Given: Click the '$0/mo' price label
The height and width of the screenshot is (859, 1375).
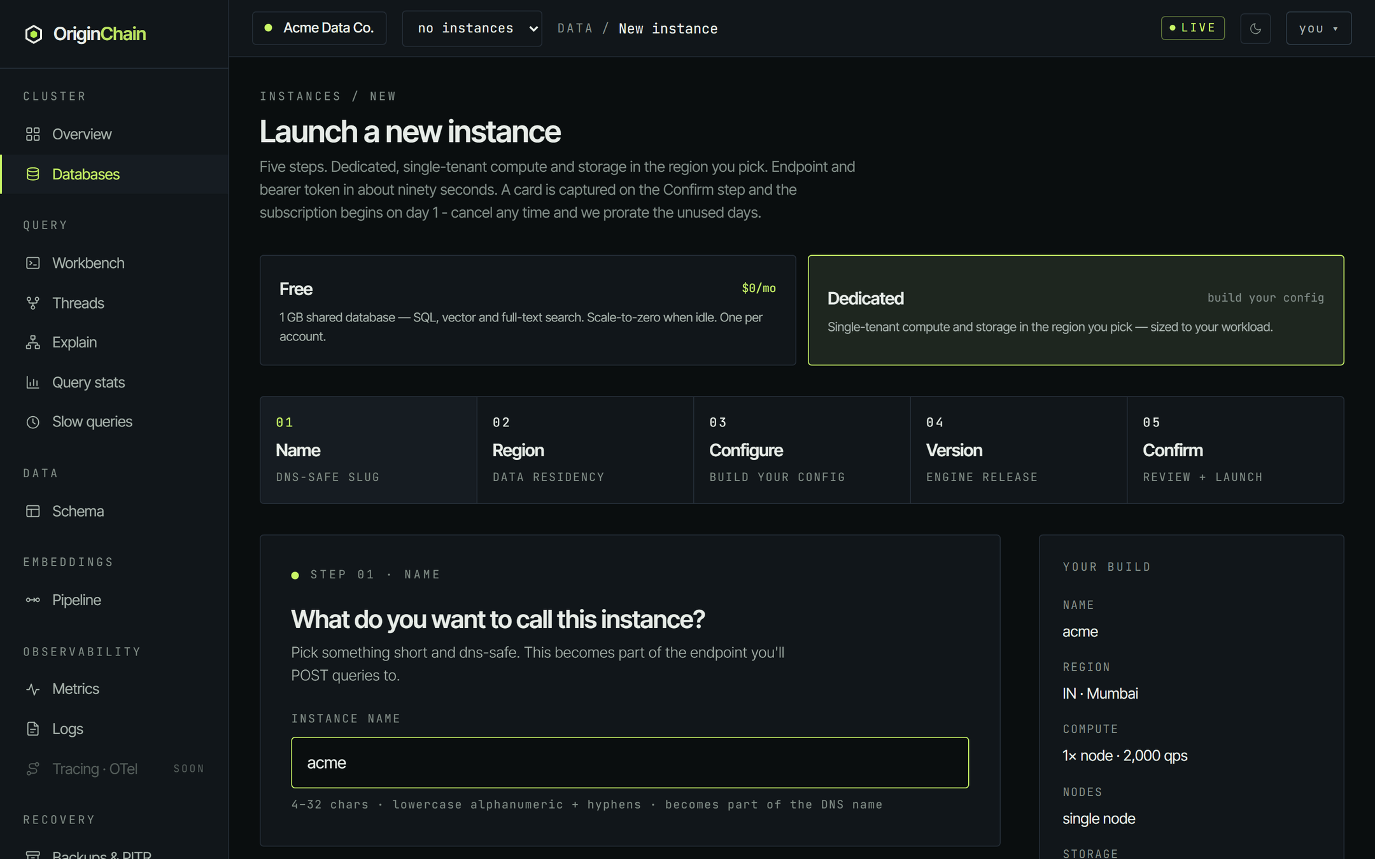Looking at the screenshot, I should 759,288.
